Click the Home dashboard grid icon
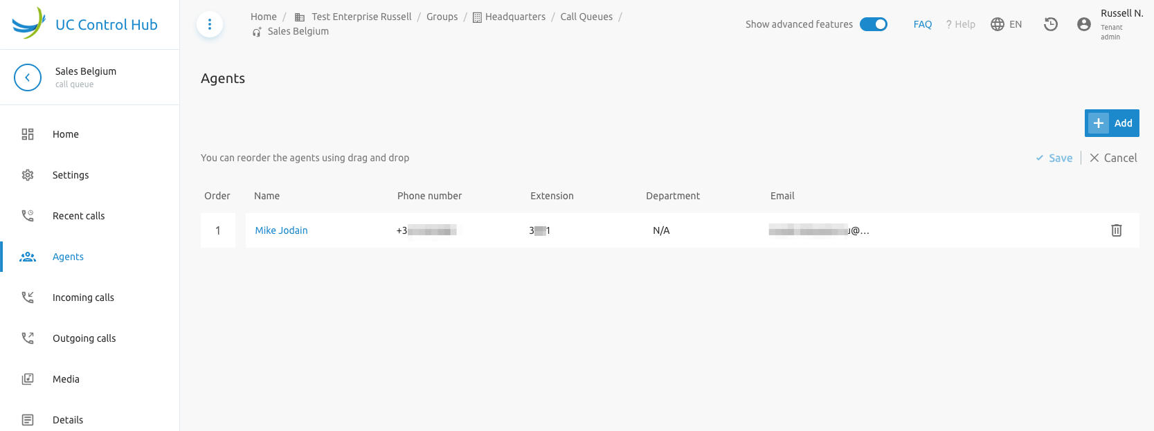Viewport: 1154px width, 431px height. (x=28, y=134)
